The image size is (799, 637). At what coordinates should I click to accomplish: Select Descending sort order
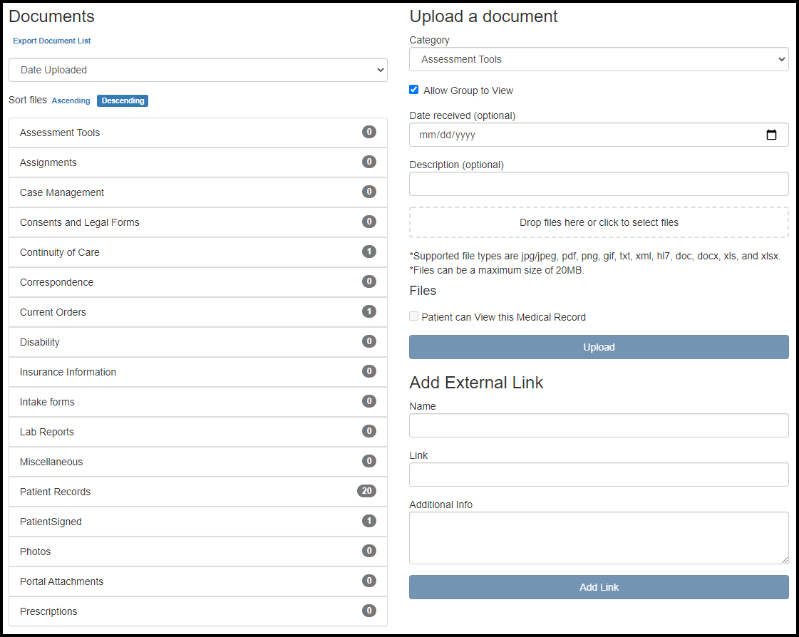(x=123, y=100)
